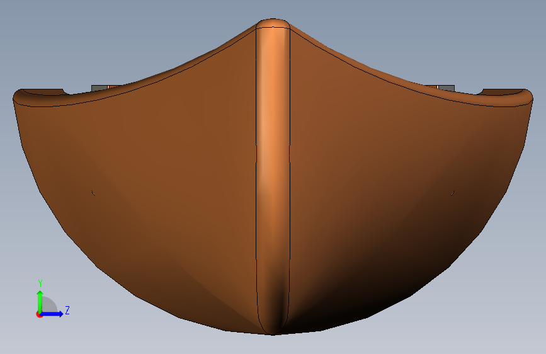Screen dimensions: 546x354
Task: Click the small hole mark on left hull
Action: (93, 193)
